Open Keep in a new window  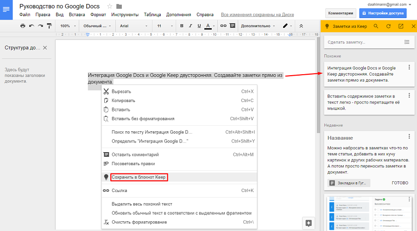[401, 26]
